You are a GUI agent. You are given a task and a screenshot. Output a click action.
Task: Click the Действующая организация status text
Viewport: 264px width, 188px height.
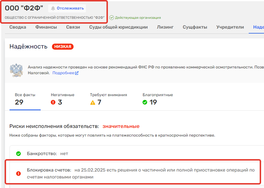pyautogui.click(x=138, y=18)
